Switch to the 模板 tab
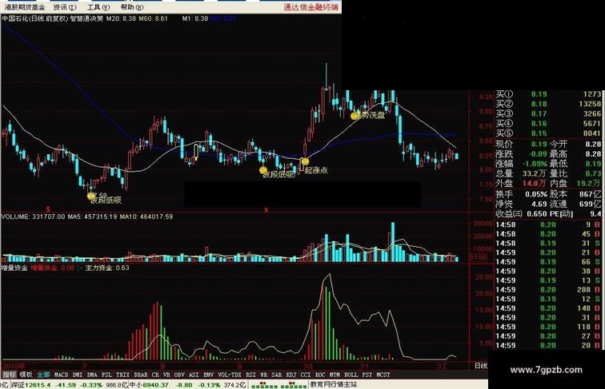This screenshot has height=389, width=605. tap(26, 375)
